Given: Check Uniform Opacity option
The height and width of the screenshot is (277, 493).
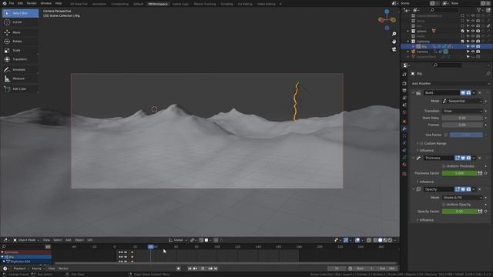Looking at the screenshot, I should (x=444, y=205).
